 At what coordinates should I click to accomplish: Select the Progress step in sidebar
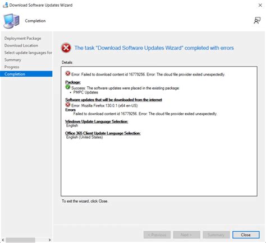(x=12, y=67)
